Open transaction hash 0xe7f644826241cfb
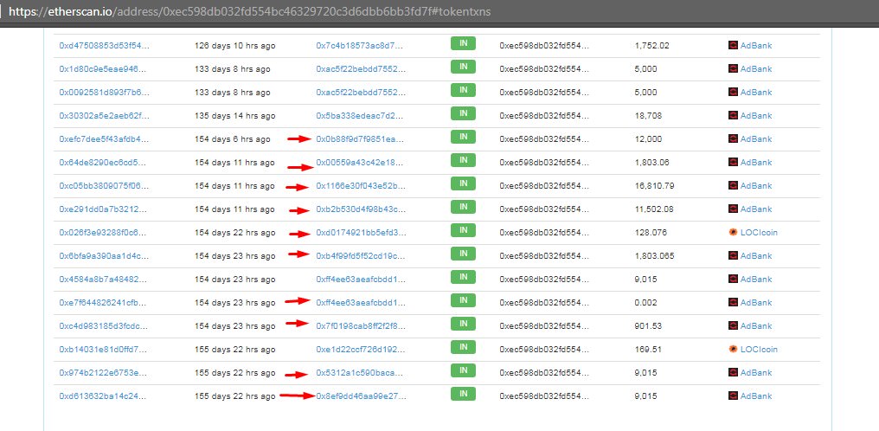This screenshot has width=879, height=431. [105, 303]
